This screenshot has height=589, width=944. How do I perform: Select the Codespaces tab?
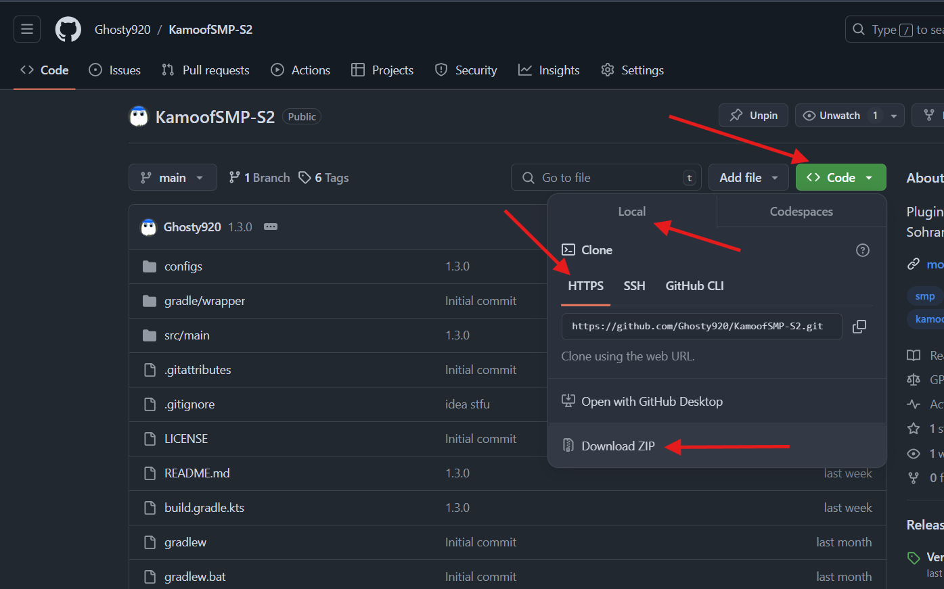(x=801, y=212)
